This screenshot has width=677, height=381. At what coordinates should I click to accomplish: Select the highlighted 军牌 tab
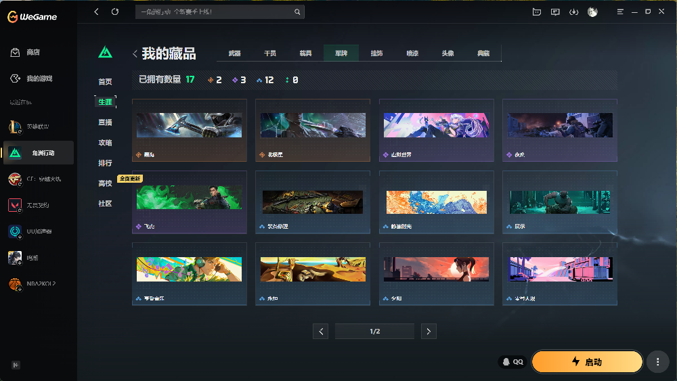point(341,53)
